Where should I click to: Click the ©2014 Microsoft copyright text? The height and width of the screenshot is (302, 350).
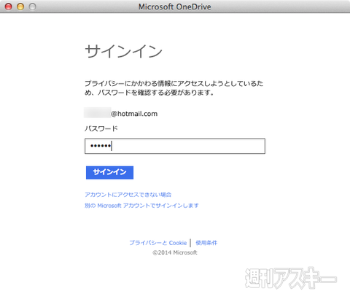[x=175, y=252]
